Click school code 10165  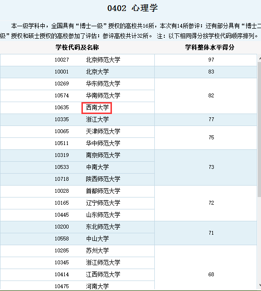click(62, 203)
